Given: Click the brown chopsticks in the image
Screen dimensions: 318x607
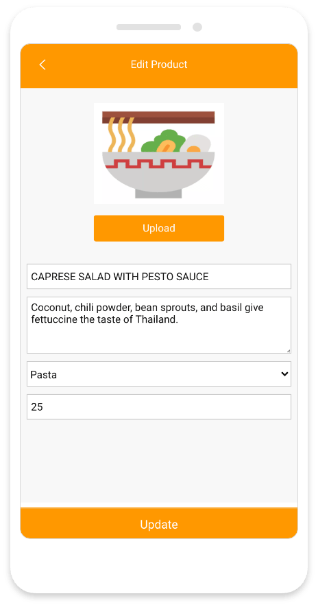Looking at the screenshot, I should tap(158, 117).
